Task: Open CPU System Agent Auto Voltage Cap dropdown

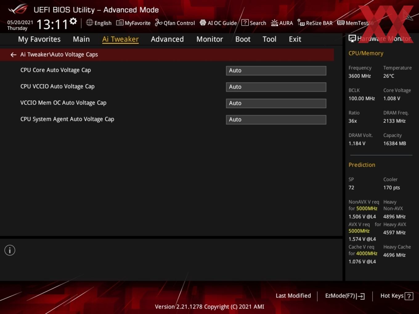Action: 276,119
